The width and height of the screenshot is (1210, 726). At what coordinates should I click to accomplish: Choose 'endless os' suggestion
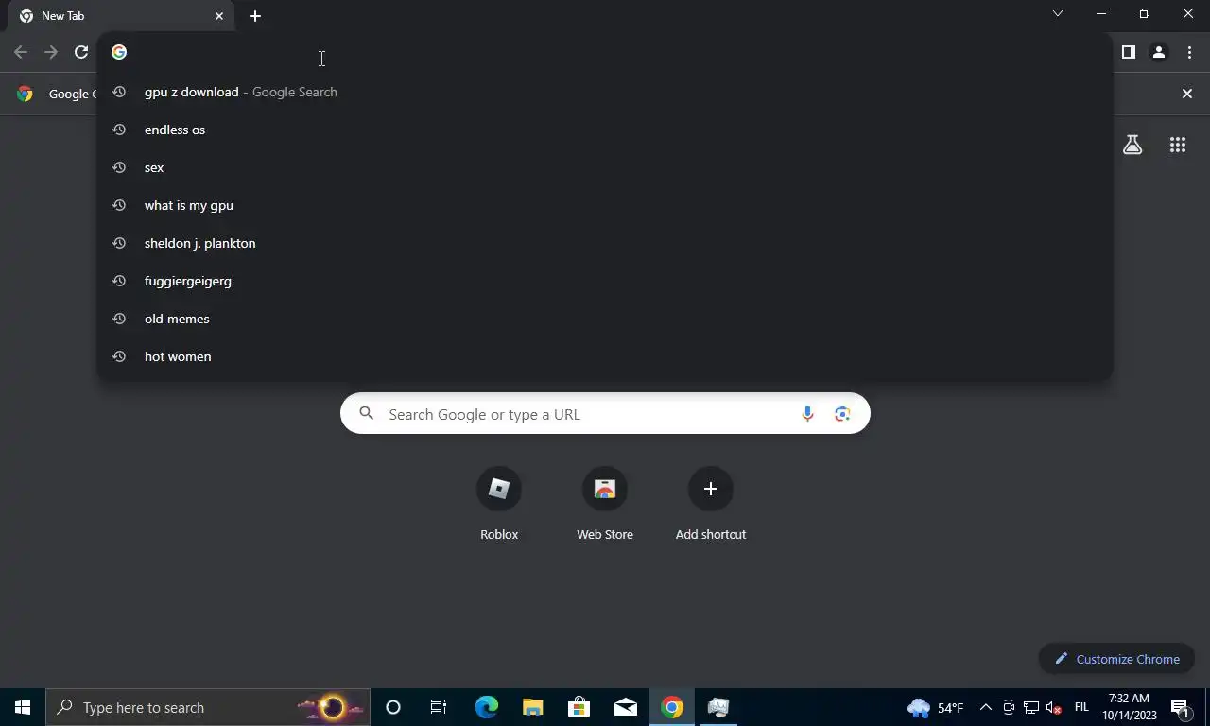pos(604,130)
